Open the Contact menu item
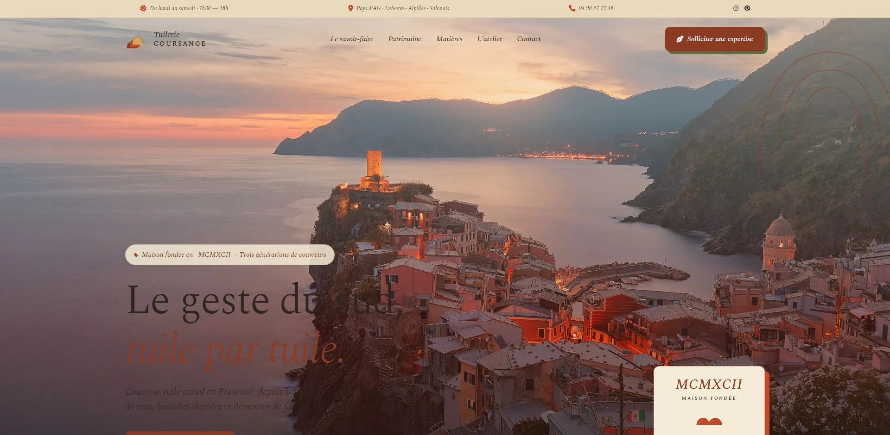The image size is (890, 435). coord(529,39)
